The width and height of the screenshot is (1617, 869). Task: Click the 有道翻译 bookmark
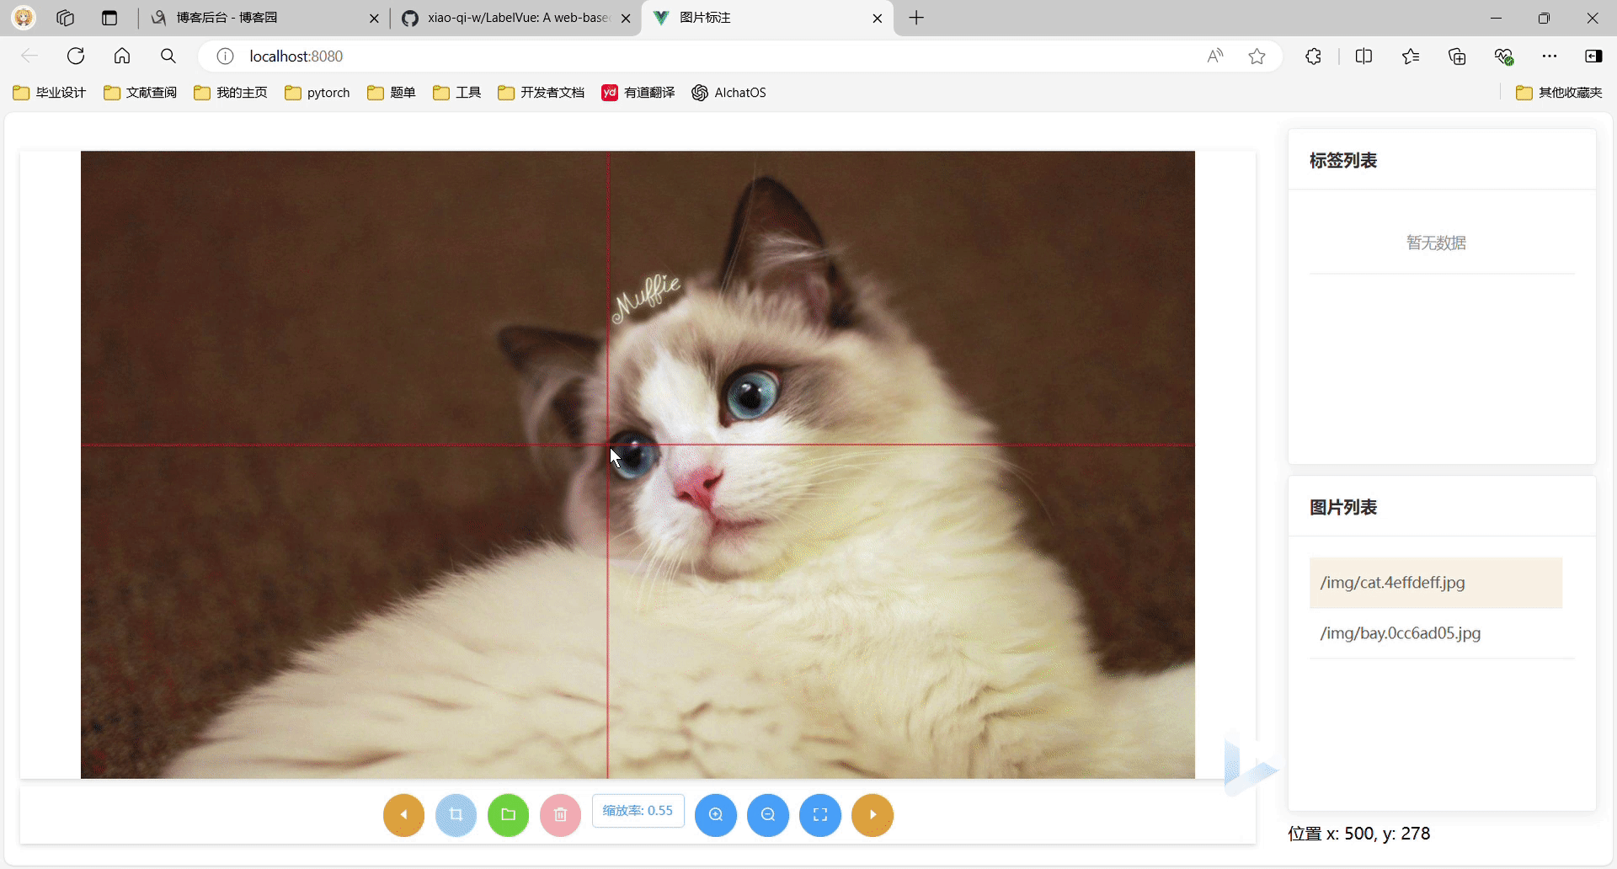(x=638, y=93)
